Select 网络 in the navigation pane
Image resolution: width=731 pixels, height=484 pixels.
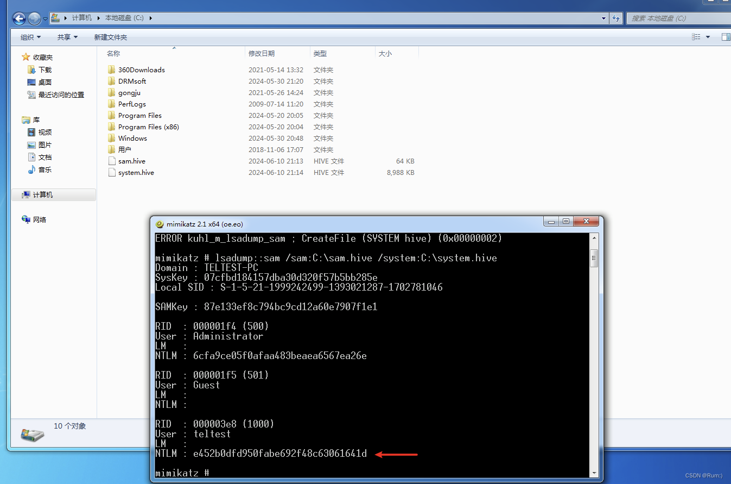(34, 219)
